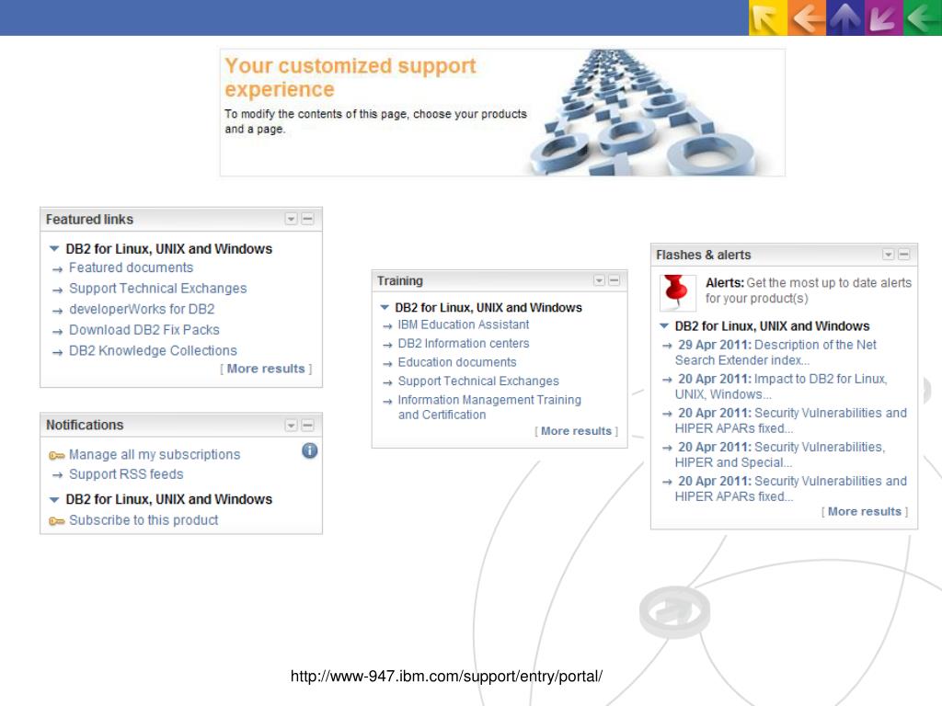This screenshot has width=942, height=706.
Task: Click the purple down-left arrow icon
Action: (884, 17)
